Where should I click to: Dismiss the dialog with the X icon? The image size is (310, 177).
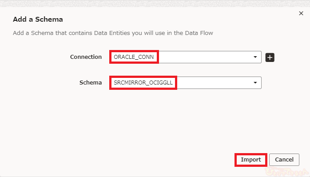pyautogui.click(x=301, y=14)
